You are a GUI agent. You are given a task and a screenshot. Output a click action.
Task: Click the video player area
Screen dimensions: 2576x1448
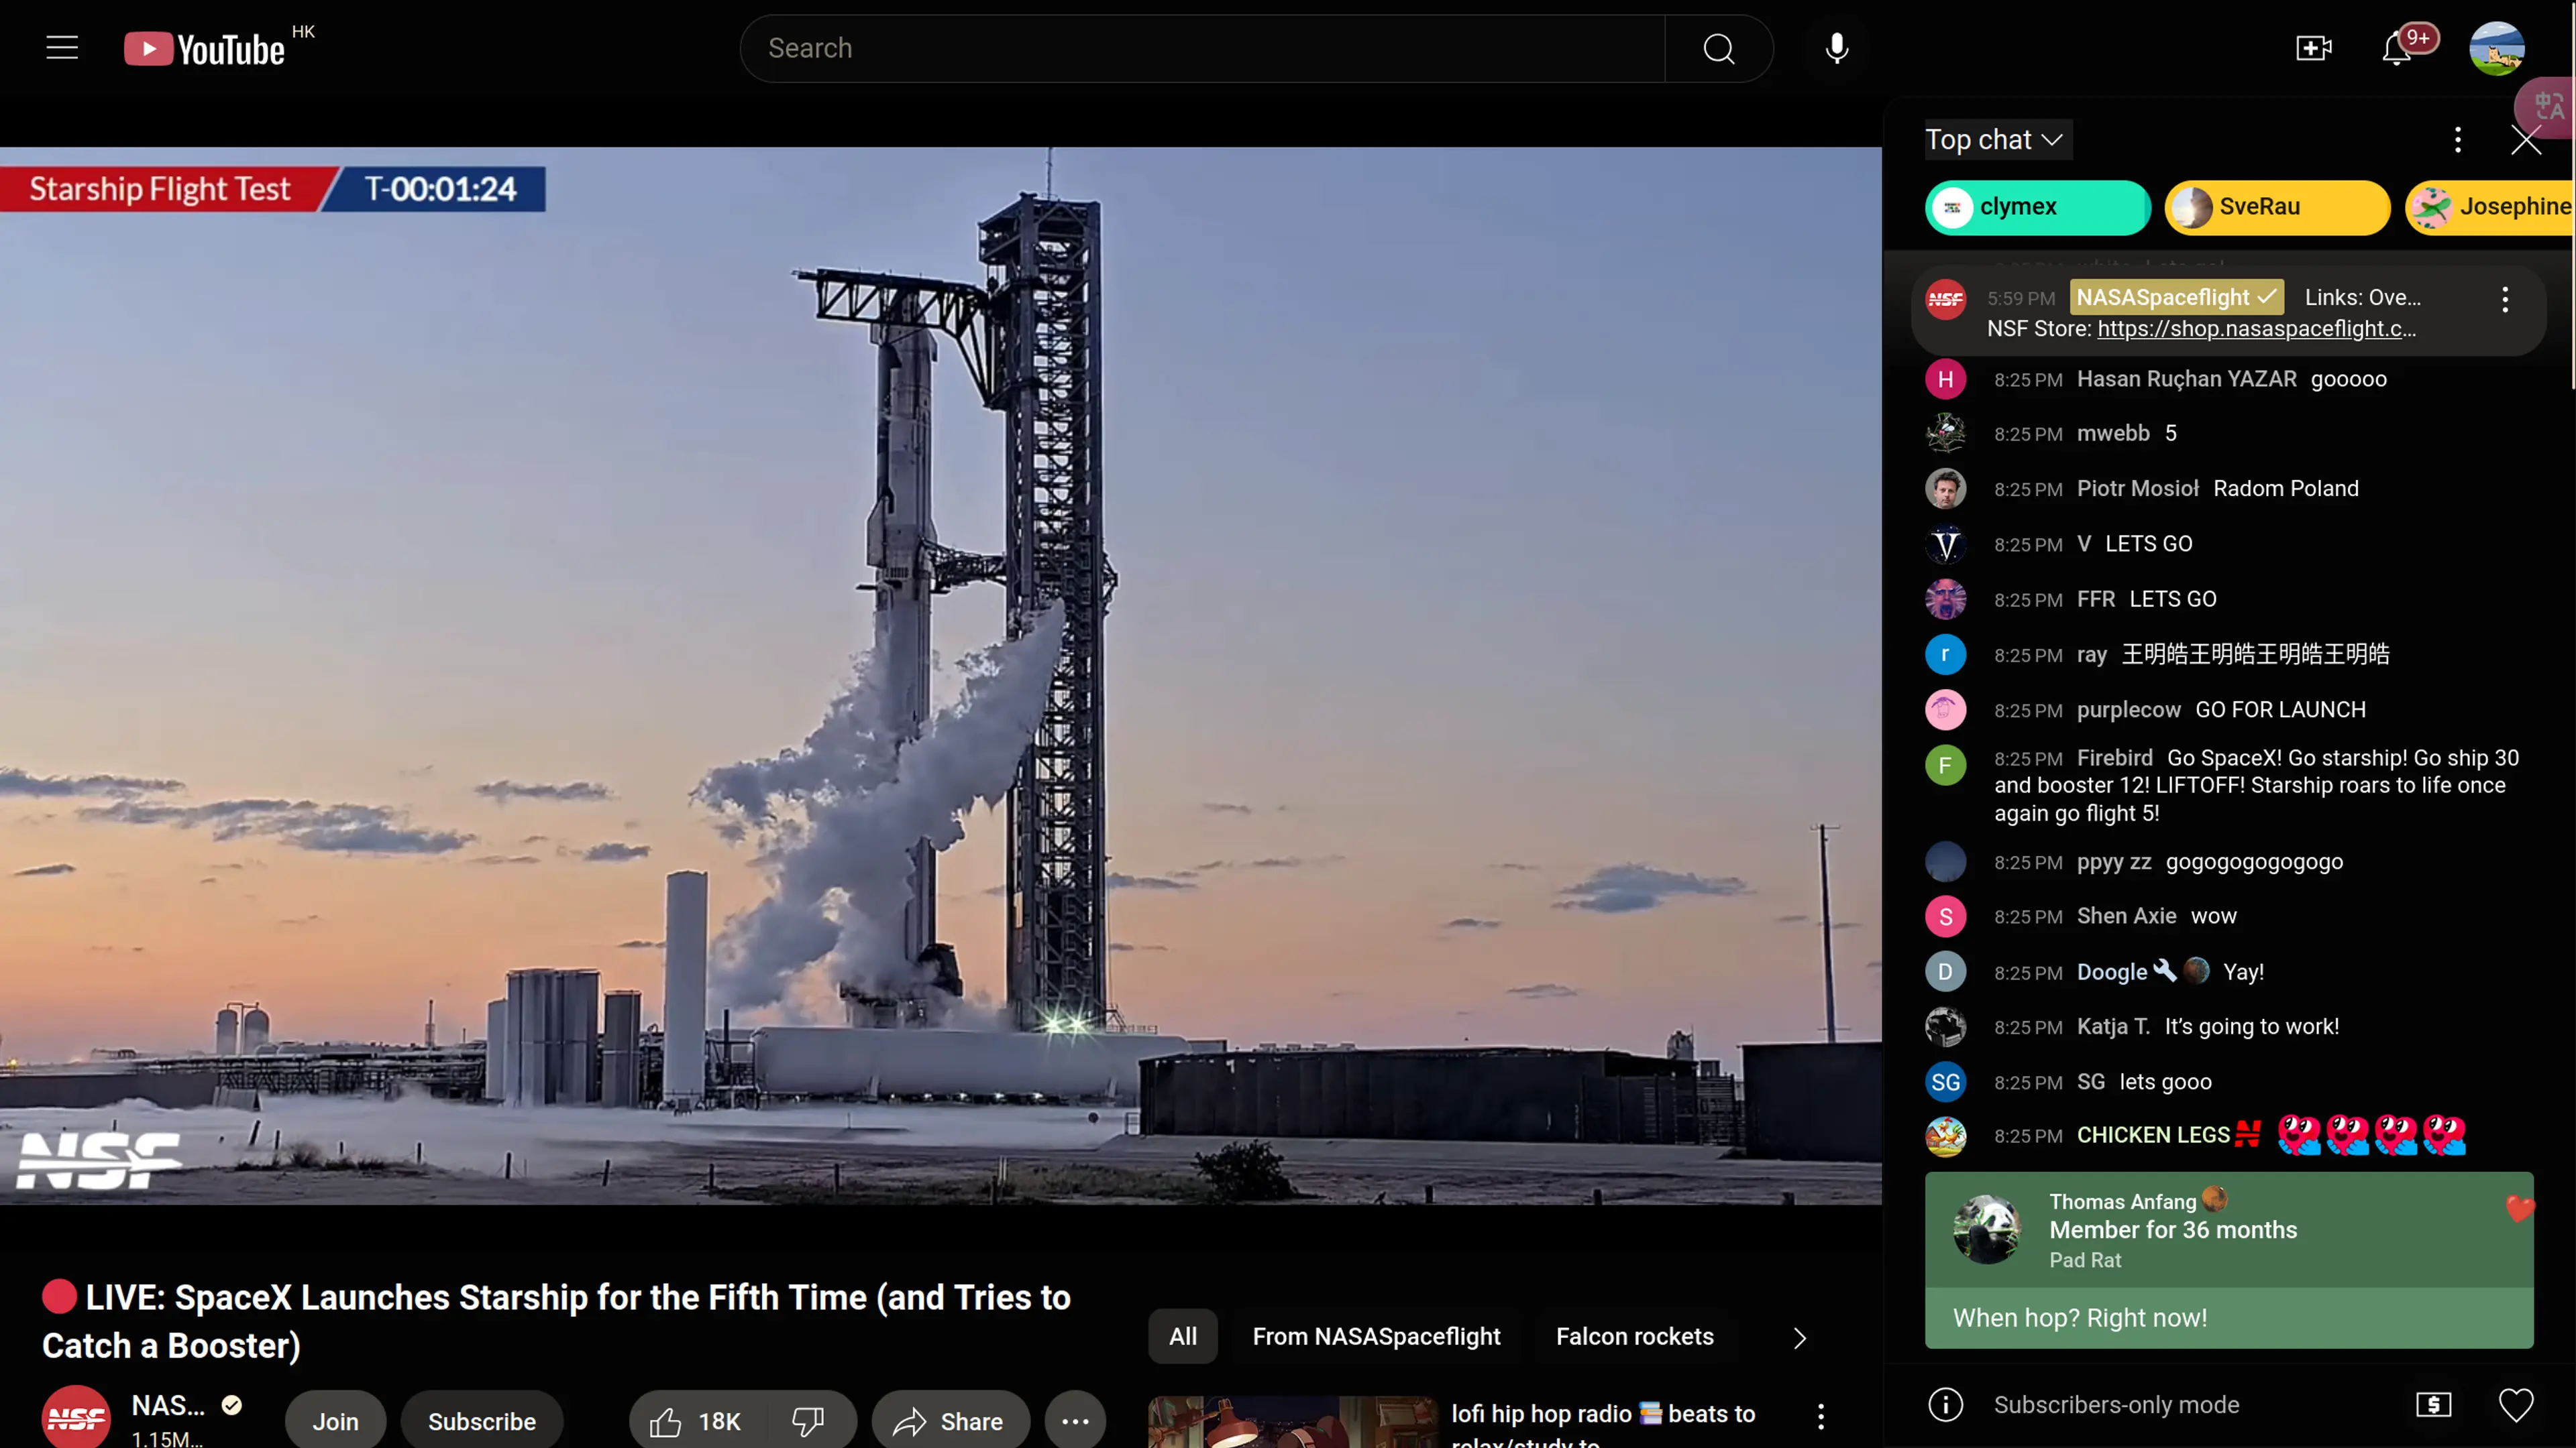point(940,676)
